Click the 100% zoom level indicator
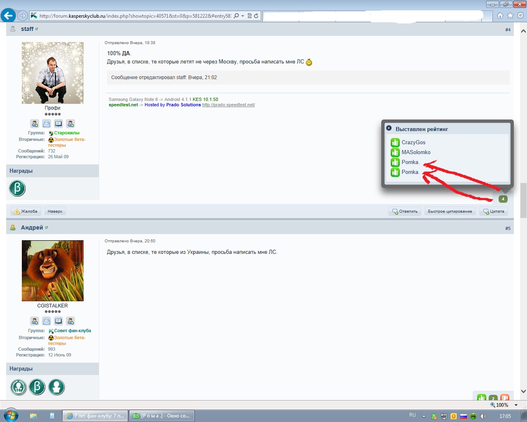This screenshot has height=422, width=527. pyautogui.click(x=499, y=405)
